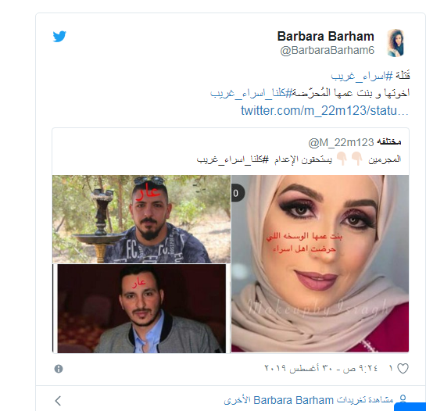The height and width of the screenshot is (411, 426).
Task: Click the hashtag inside the quoted tweet
Action: click(233, 159)
